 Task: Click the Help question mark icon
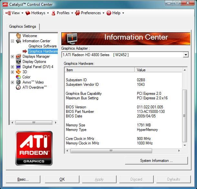109,13
